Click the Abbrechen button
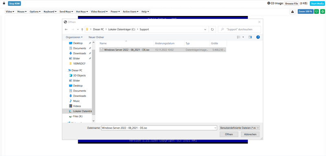The width and height of the screenshot is (326, 156). tap(250, 134)
